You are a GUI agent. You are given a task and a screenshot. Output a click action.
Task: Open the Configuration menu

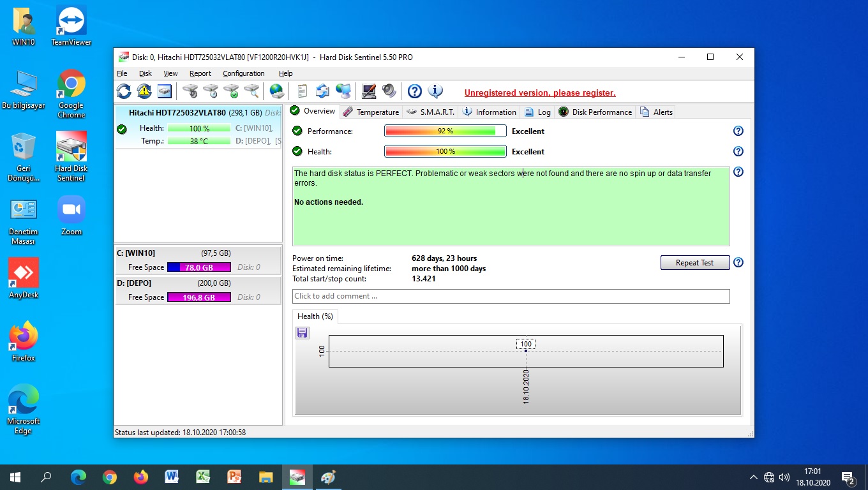243,73
